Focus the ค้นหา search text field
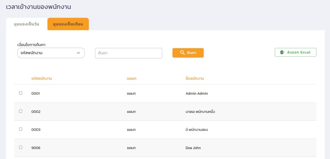This screenshot has width=330, height=159. point(128,53)
